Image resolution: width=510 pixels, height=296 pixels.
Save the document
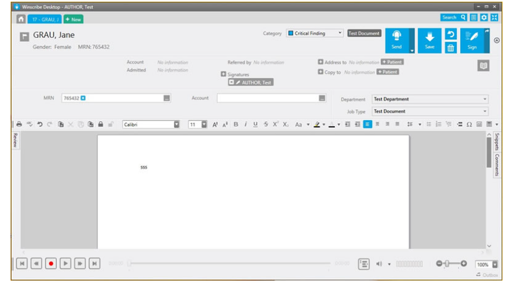pos(429,41)
